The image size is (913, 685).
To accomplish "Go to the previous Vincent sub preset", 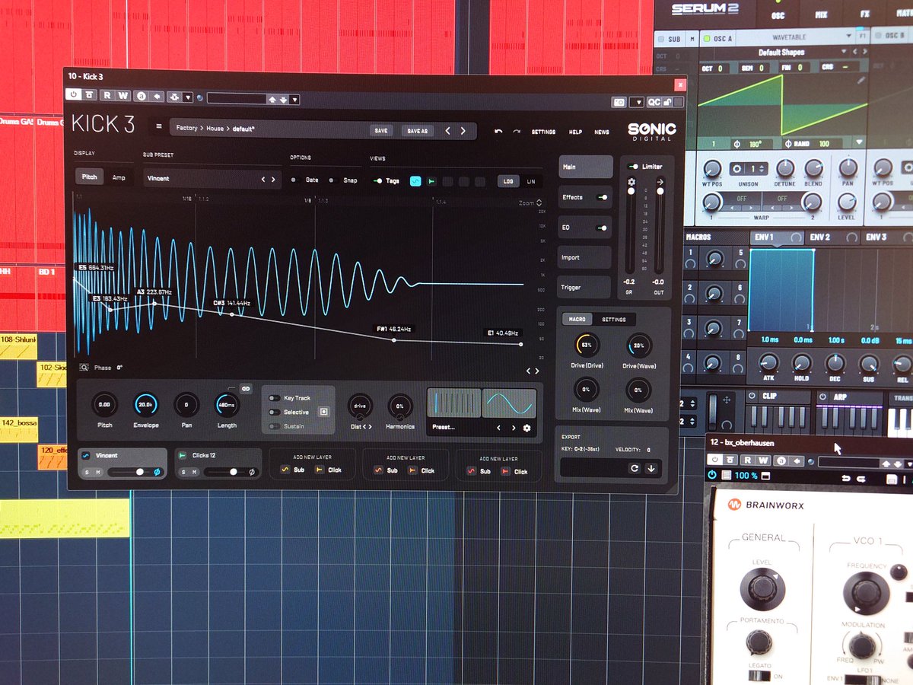I will coord(263,179).
